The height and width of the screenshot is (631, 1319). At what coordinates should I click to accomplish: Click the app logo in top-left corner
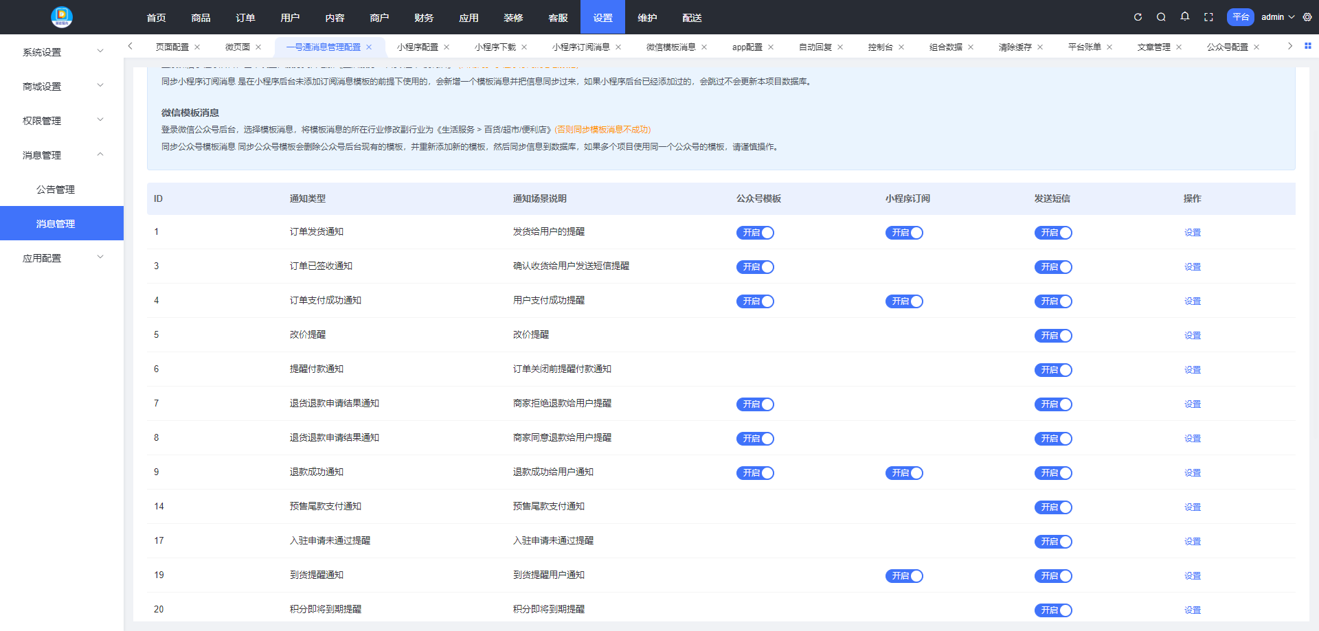tap(62, 17)
